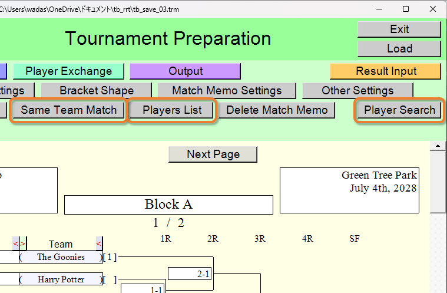Click Delete Match Memo
Viewport: 447px width, 293px height.
tap(277, 110)
